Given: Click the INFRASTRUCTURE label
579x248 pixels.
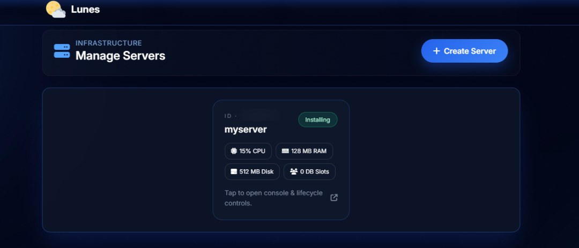Looking at the screenshot, I should click(x=108, y=43).
